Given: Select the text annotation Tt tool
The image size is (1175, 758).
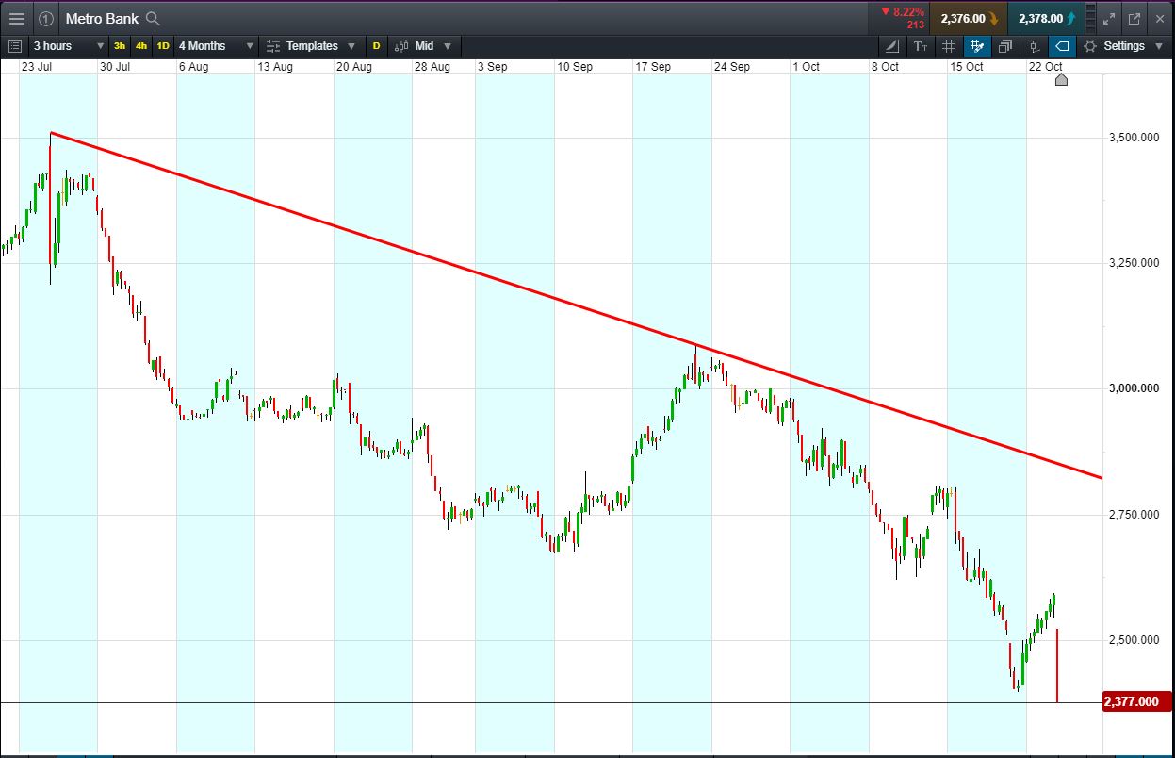Looking at the screenshot, I should (x=921, y=45).
